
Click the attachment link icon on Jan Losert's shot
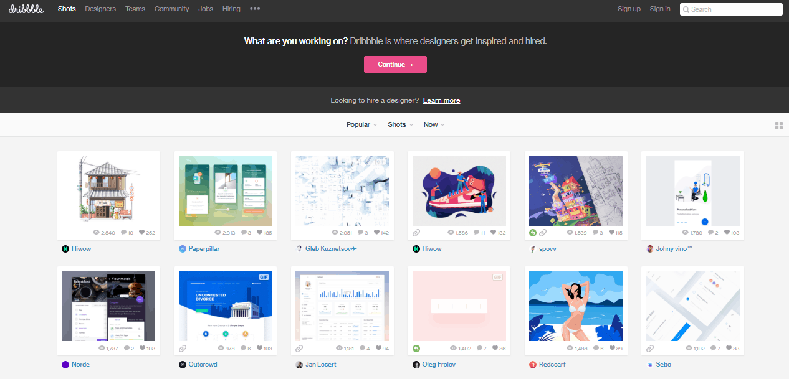click(x=300, y=349)
